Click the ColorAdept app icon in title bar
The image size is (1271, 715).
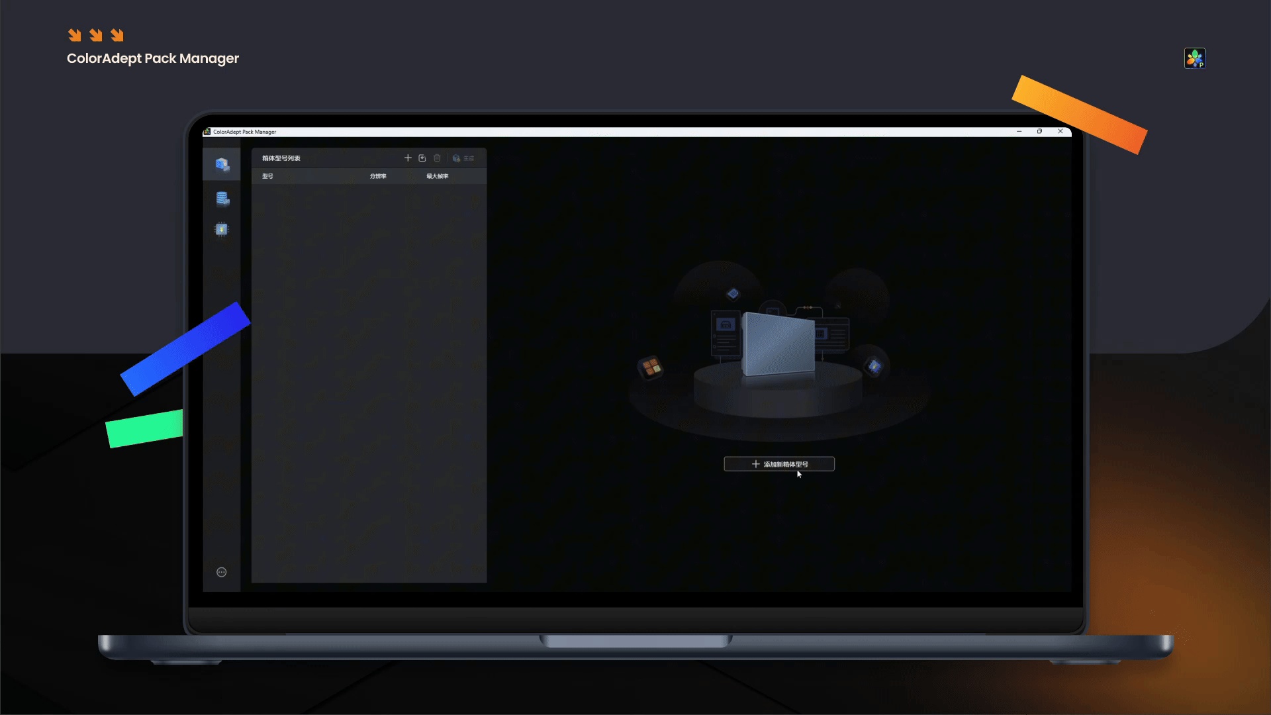pos(207,132)
